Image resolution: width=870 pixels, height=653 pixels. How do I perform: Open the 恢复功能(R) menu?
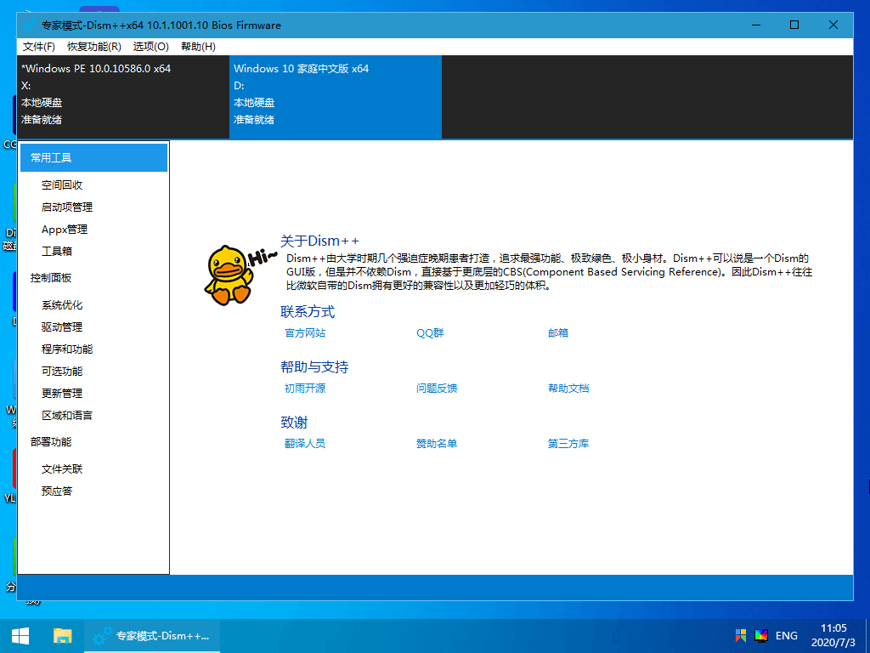pyautogui.click(x=94, y=47)
